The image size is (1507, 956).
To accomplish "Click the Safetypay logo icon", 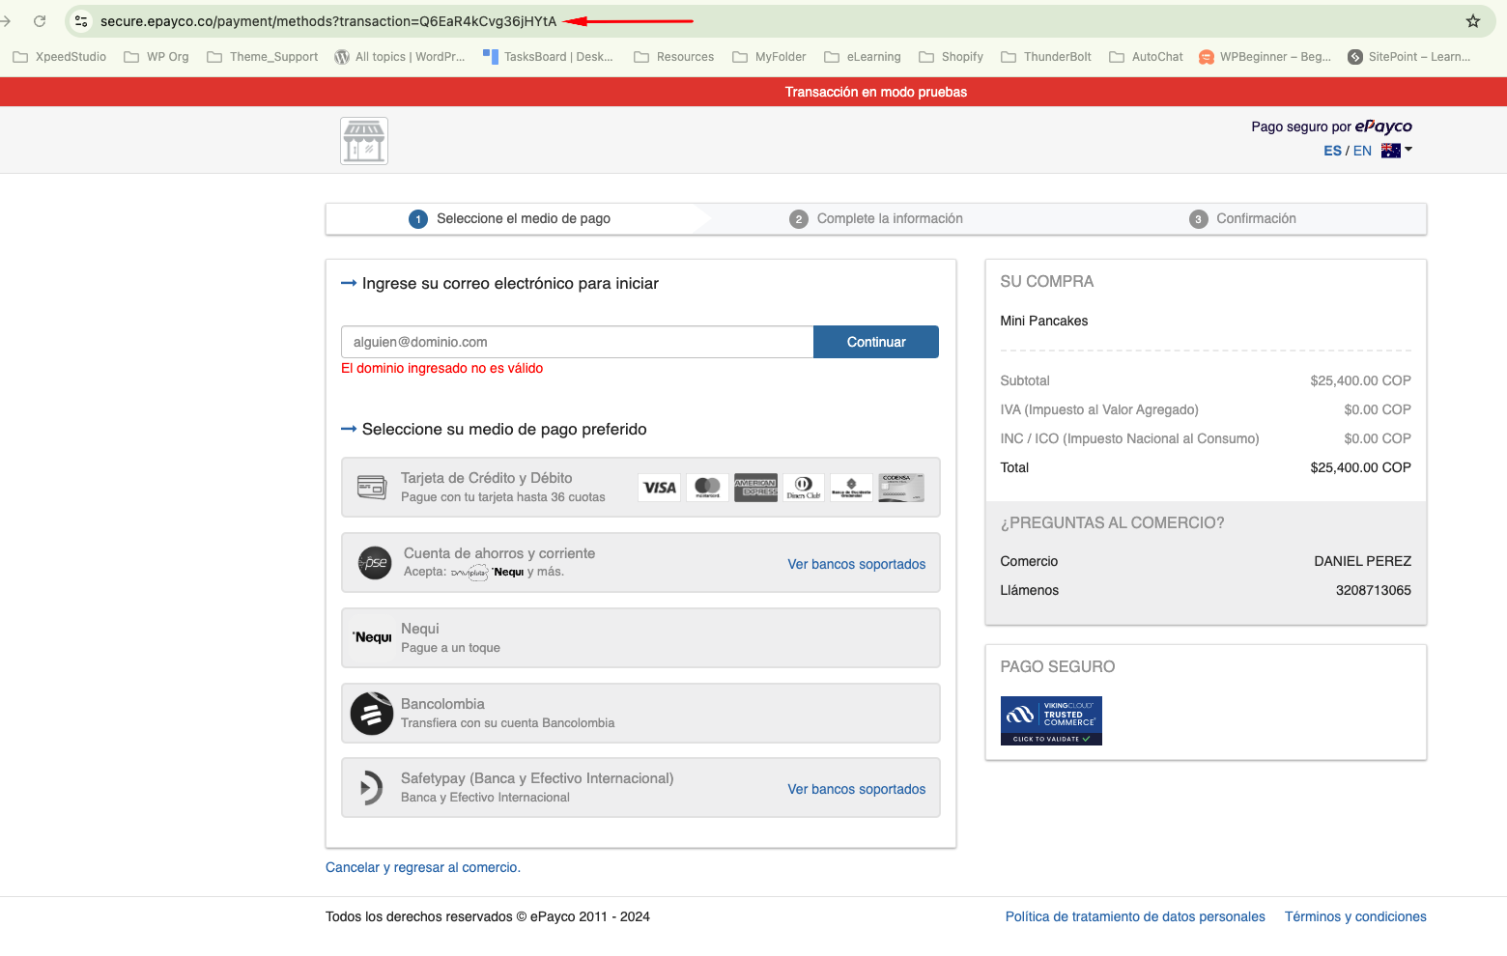I will (370, 788).
